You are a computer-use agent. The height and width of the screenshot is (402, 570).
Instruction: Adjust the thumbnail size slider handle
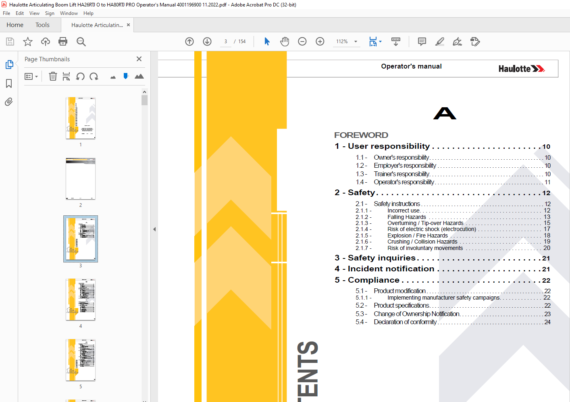[x=126, y=76]
